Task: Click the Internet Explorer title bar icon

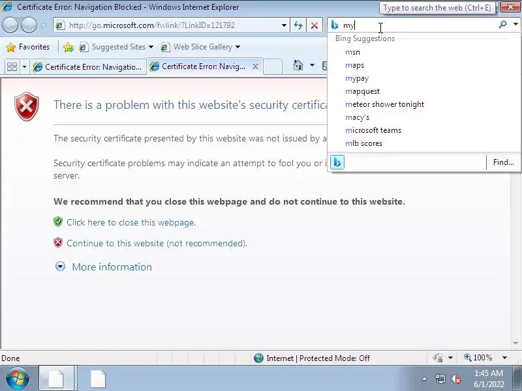Action: [x=7, y=7]
